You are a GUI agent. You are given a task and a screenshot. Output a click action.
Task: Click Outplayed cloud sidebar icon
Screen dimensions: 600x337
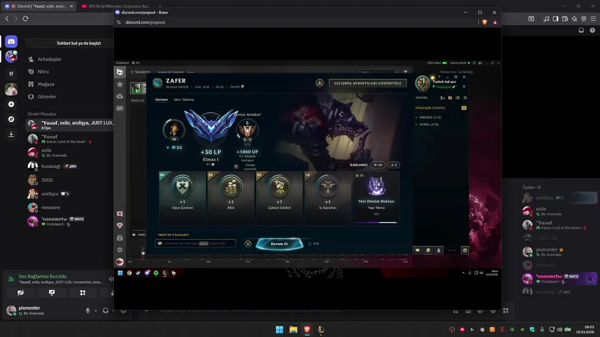pos(120,96)
